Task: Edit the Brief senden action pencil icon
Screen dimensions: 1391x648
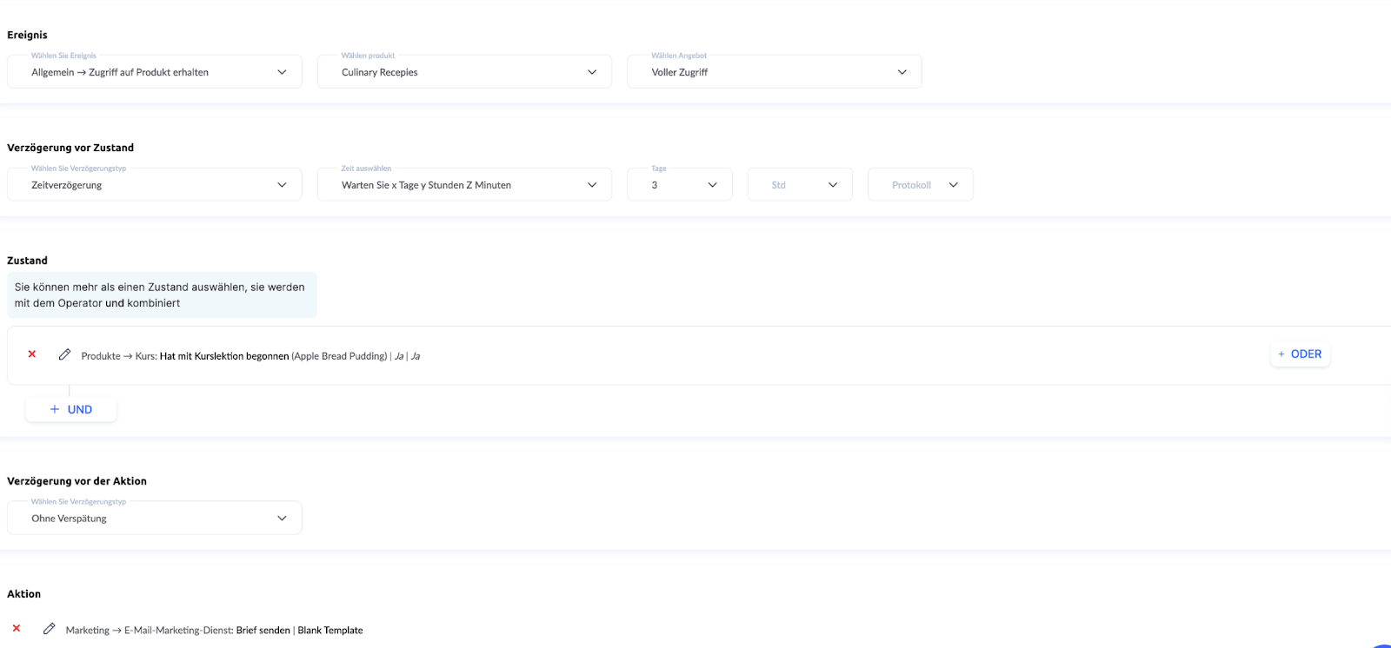Action: 49,629
